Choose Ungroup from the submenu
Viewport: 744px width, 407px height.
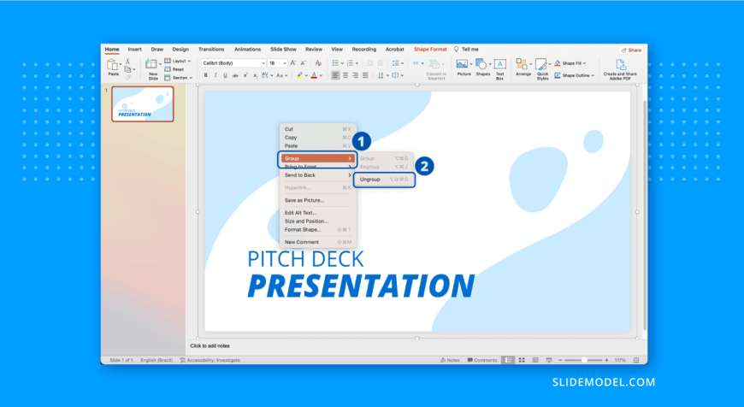pyautogui.click(x=384, y=180)
